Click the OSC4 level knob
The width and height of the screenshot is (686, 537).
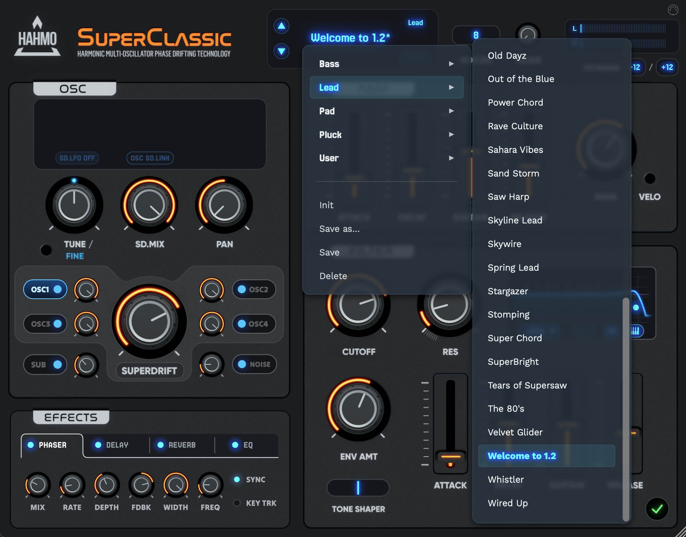pos(212,324)
